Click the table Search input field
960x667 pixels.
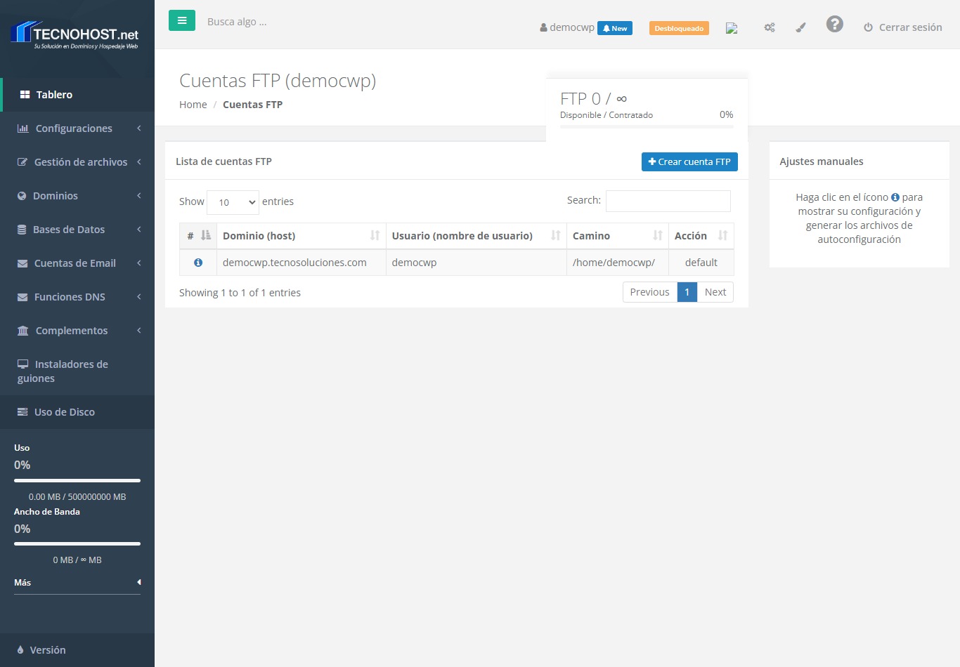(668, 201)
